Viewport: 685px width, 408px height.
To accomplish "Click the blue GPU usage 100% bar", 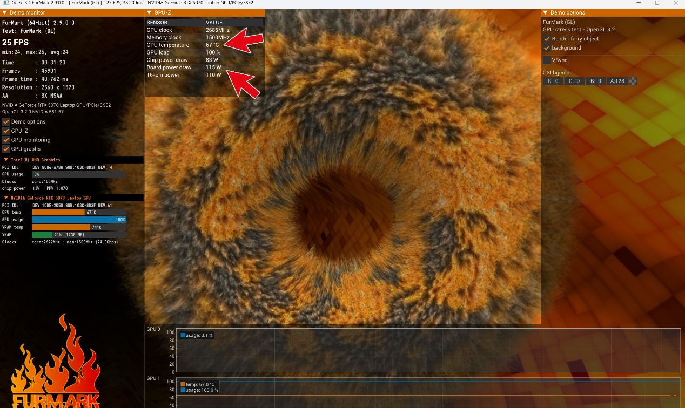I will 79,220.
